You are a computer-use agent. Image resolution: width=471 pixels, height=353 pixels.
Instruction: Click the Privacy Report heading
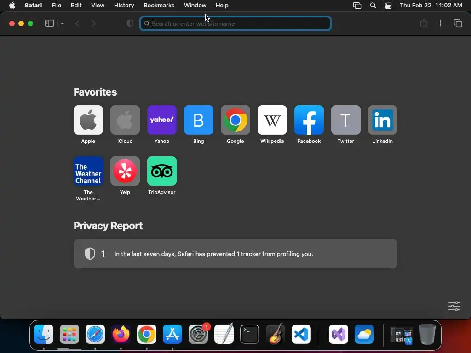point(108,226)
